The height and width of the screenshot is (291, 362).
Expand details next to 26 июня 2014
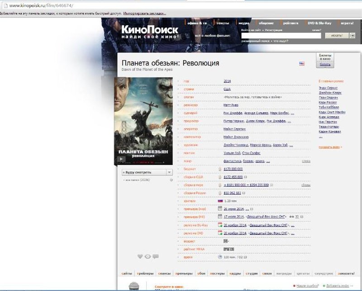(252, 209)
